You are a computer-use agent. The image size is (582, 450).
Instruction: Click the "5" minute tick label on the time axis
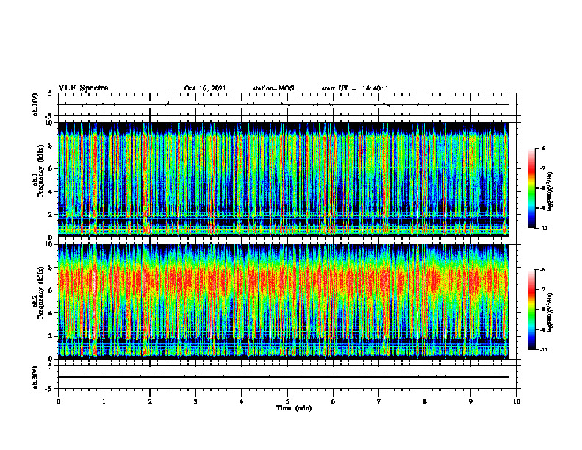(287, 401)
